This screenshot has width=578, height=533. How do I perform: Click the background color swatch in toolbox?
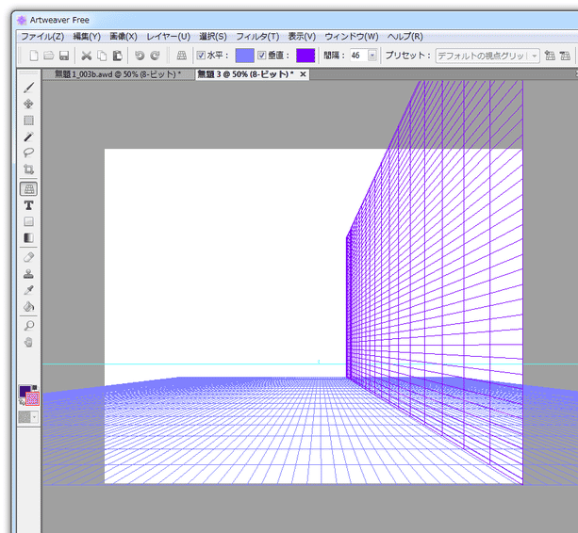(x=32, y=399)
